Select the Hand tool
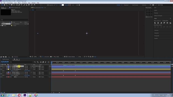 click(x=4, y=5)
